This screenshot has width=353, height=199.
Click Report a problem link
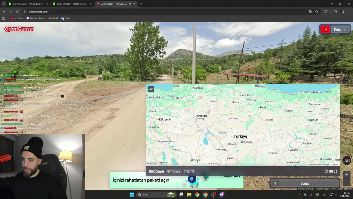(x=345, y=189)
